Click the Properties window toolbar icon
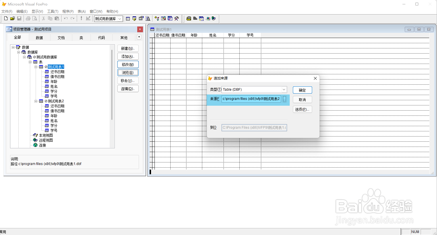Image resolution: width=437 pixels, height=235 pixels. (x=141, y=18)
